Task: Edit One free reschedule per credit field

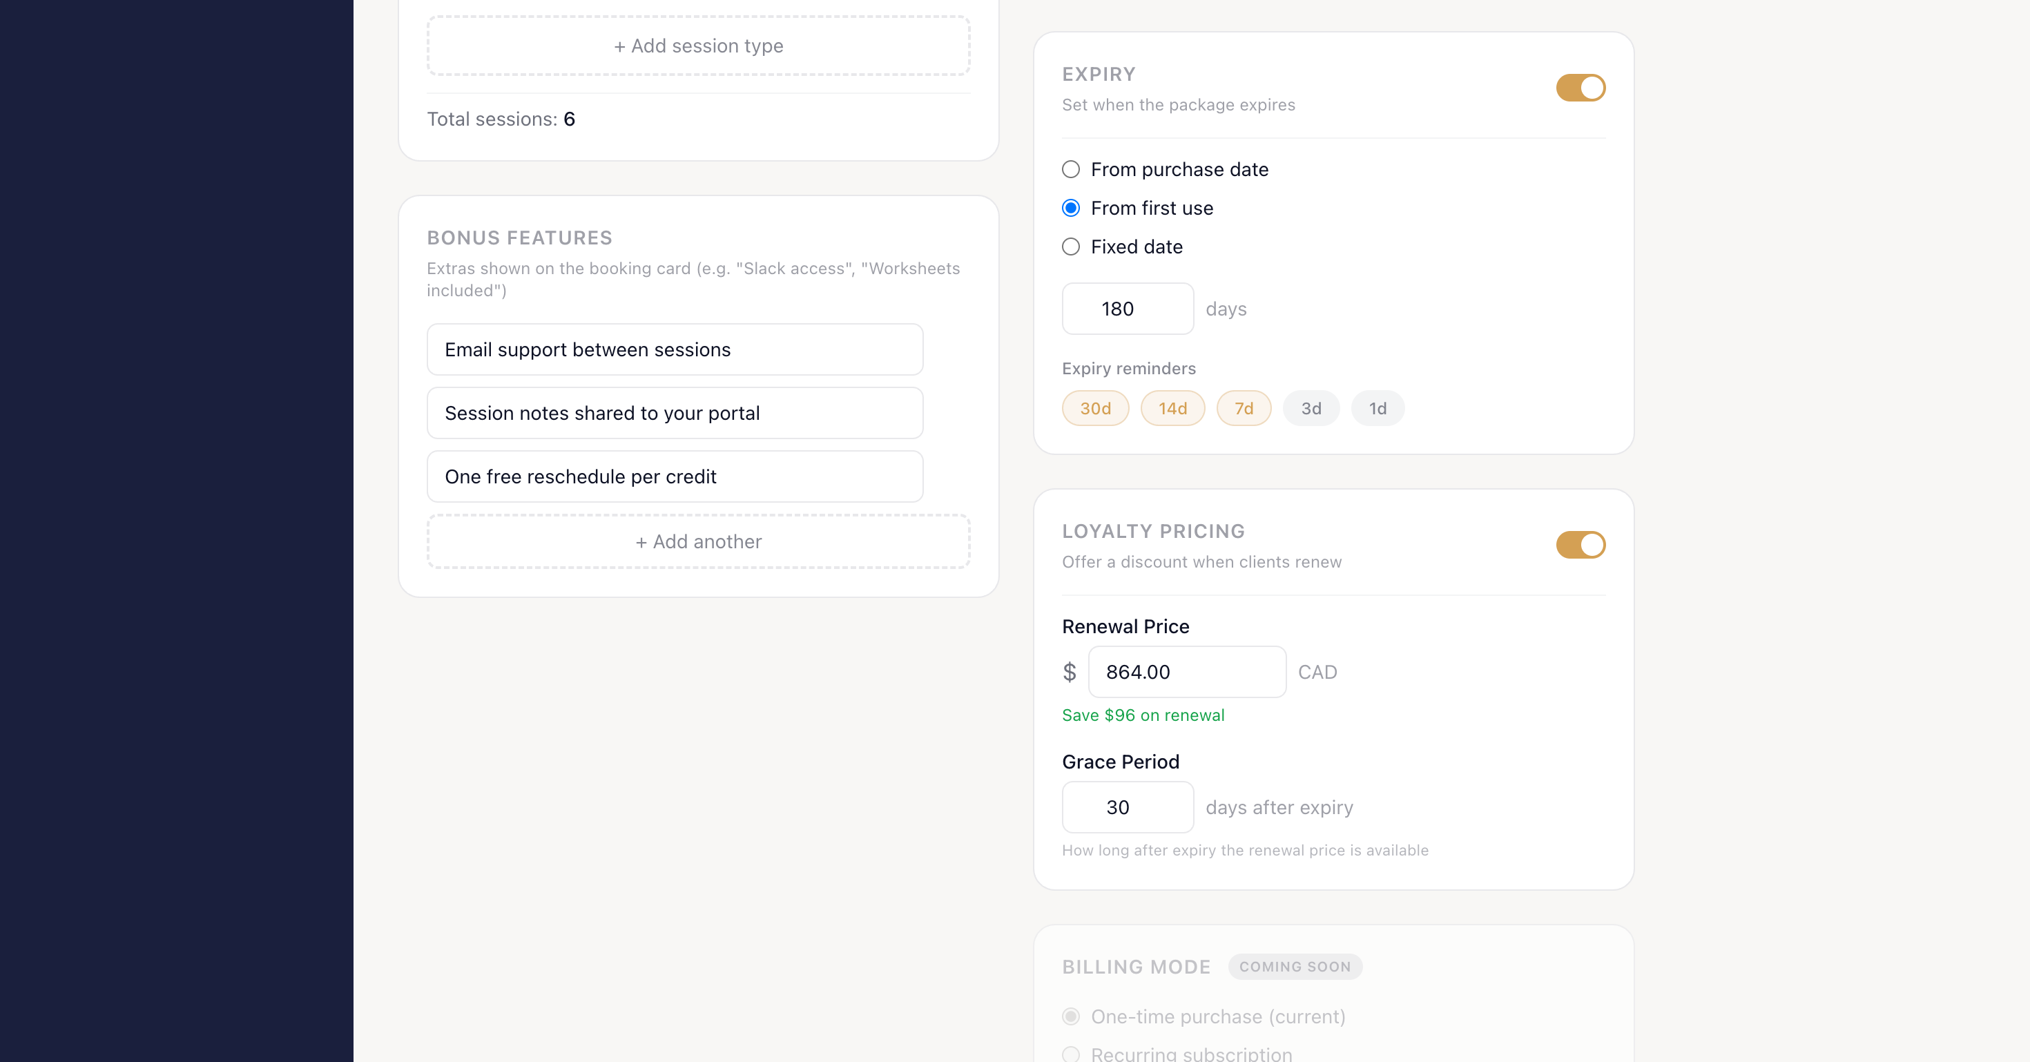Action: click(675, 476)
